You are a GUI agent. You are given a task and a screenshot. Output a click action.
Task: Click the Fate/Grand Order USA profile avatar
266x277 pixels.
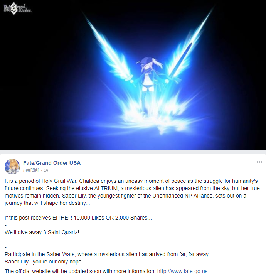pos(12,167)
